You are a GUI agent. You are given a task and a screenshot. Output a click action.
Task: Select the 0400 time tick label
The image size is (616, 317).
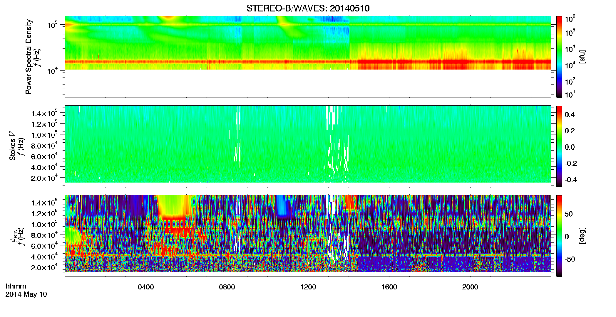pos(146,287)
